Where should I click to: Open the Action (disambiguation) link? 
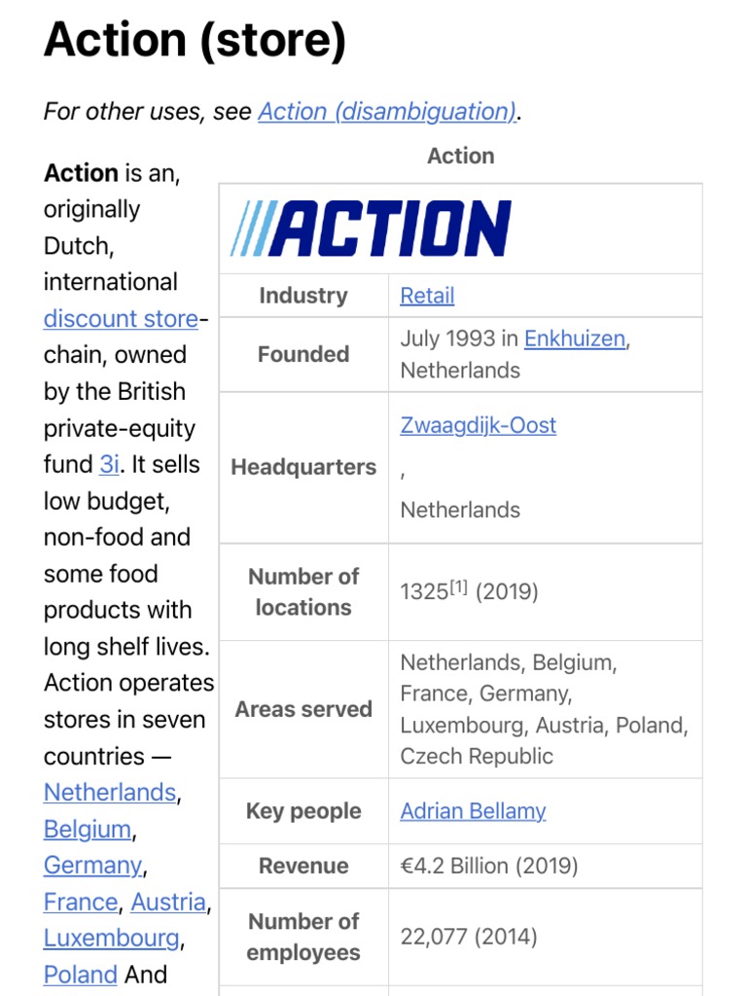386,112
